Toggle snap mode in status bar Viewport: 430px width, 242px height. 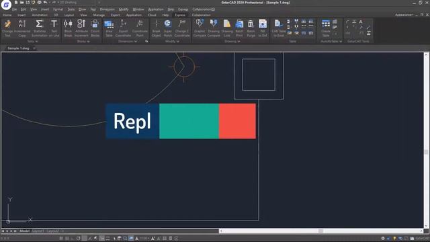tap(61, 239)
